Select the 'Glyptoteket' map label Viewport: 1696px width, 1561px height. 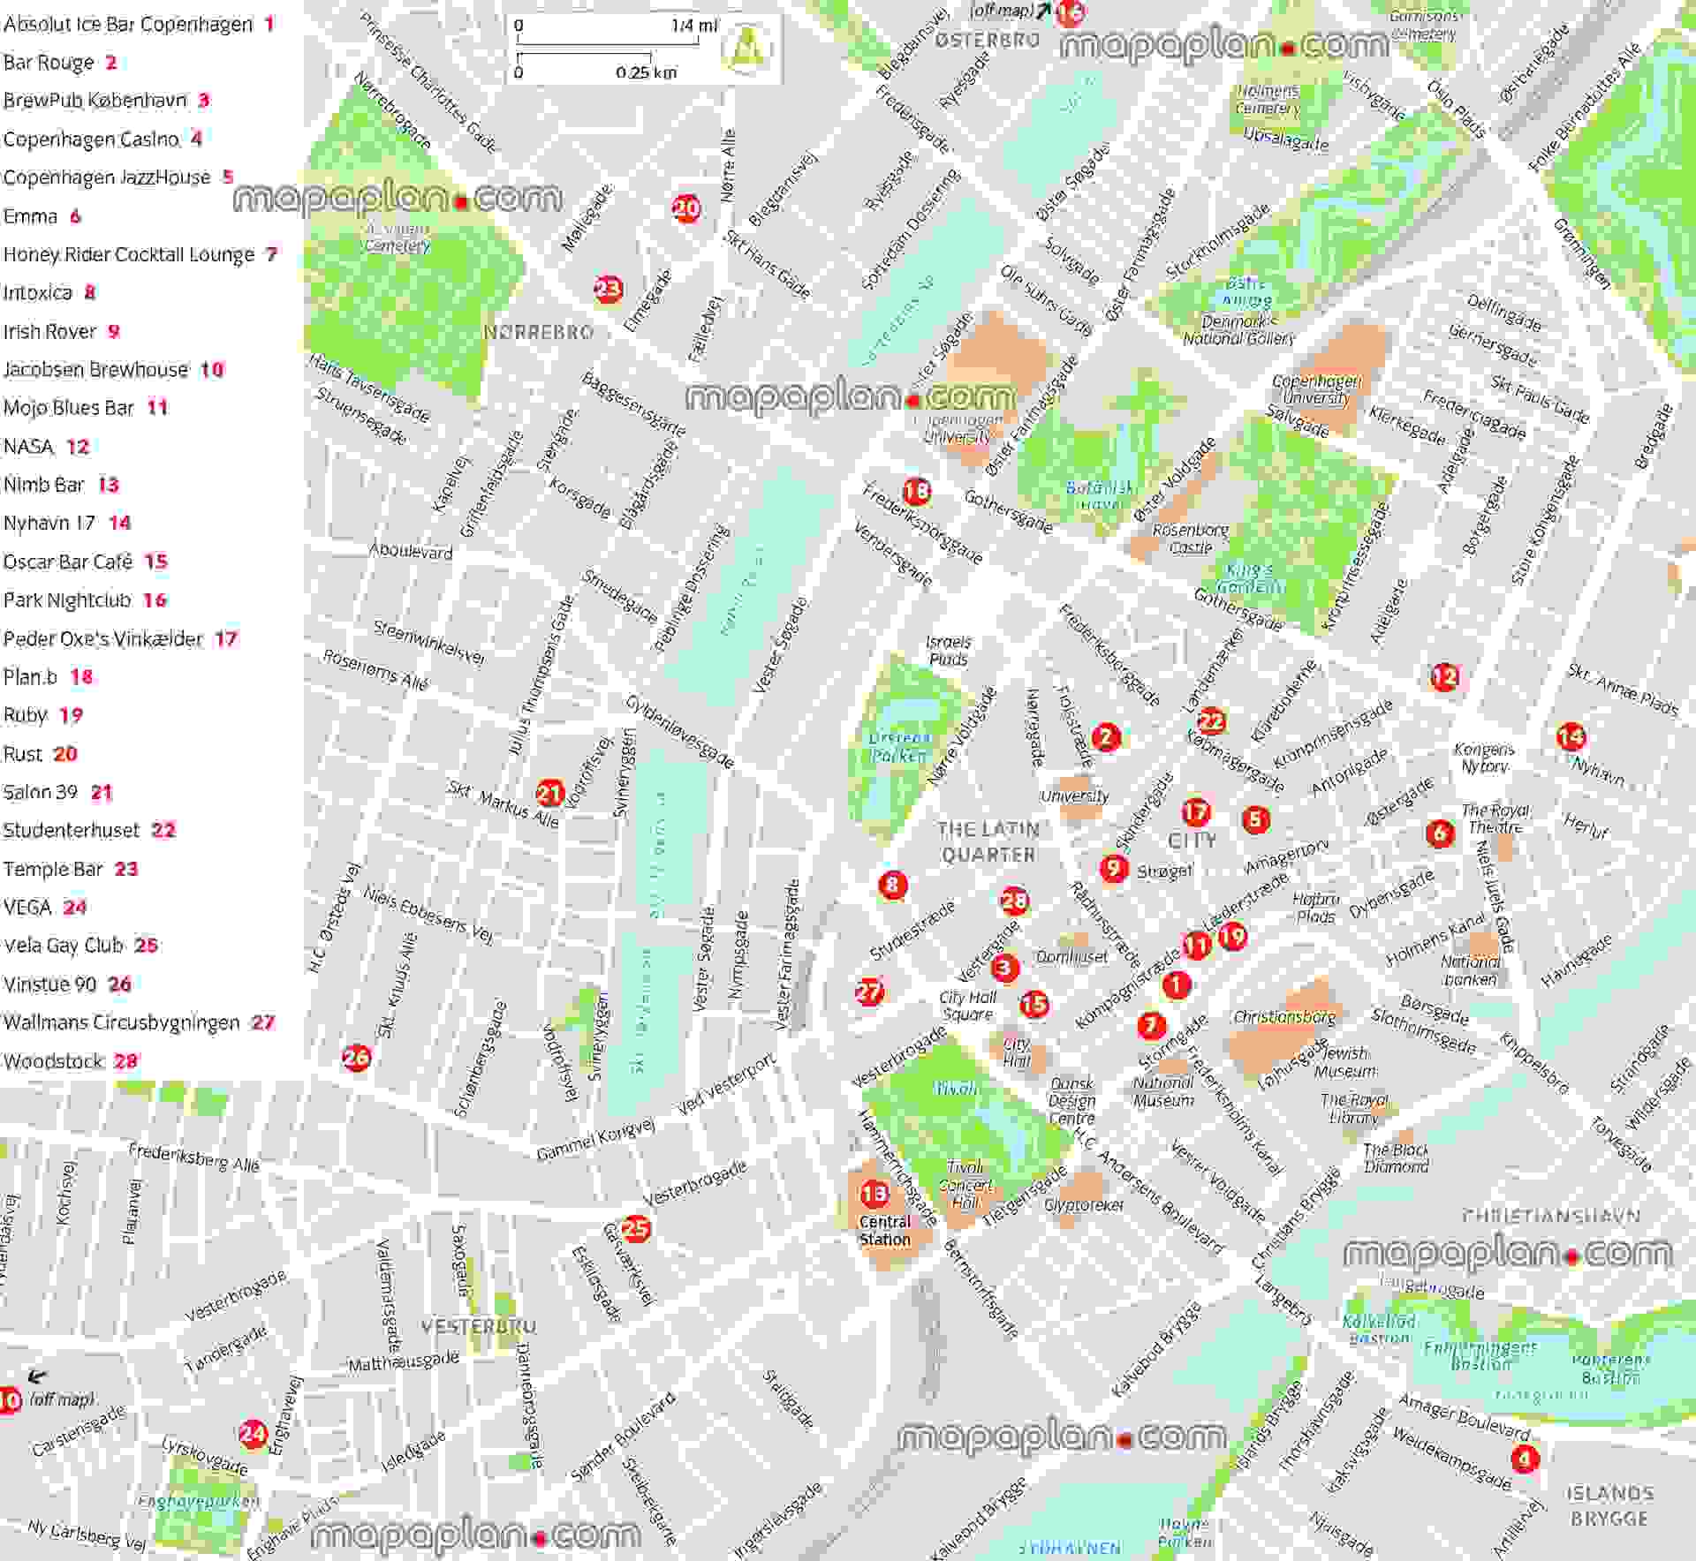1084,1204
